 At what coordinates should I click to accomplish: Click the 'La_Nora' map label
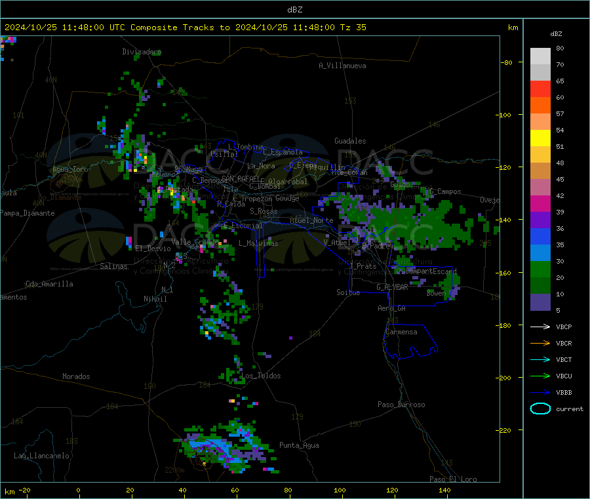tap(261, 166)
